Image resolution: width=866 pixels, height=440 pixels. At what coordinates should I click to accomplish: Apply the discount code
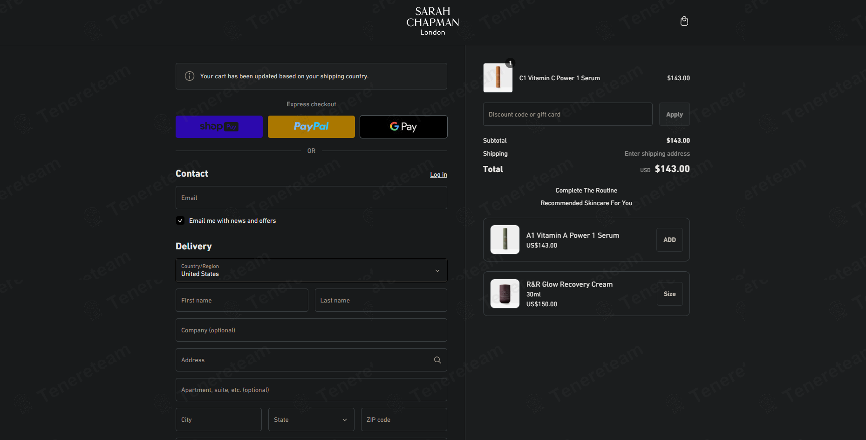click(674, 114)
